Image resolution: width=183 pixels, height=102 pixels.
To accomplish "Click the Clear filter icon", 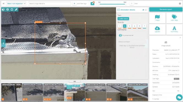I will 132,4.
